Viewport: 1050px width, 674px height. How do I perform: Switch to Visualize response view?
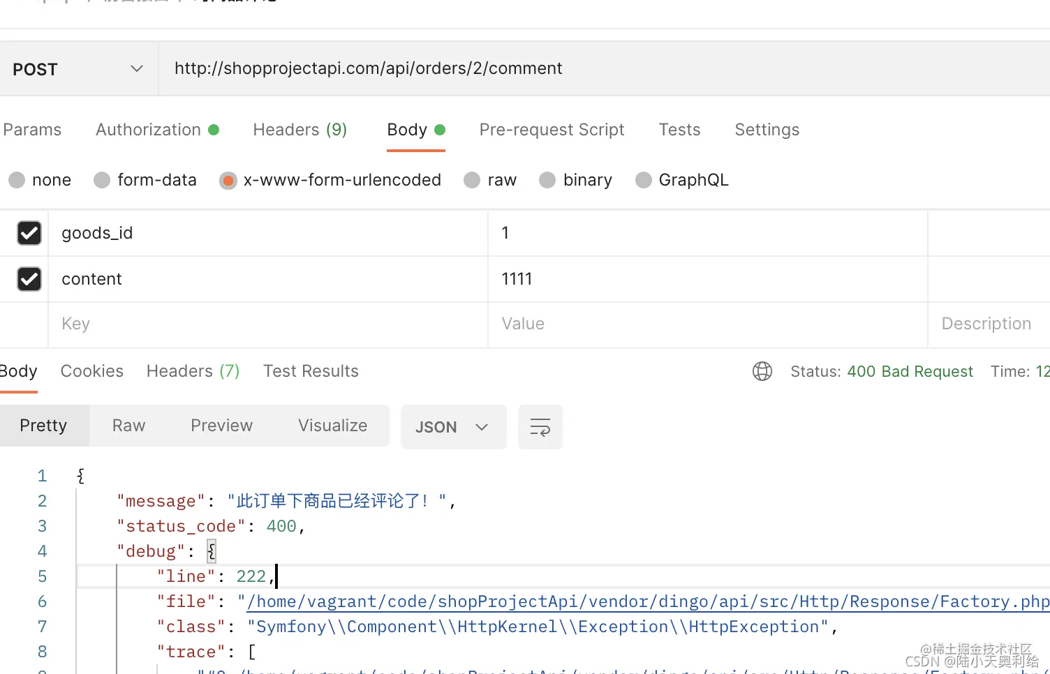(333, 426)
